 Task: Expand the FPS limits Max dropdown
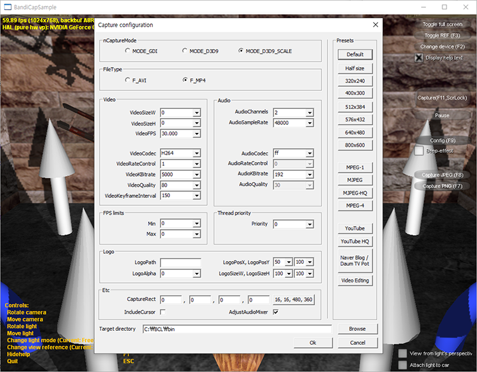[197, 234]
